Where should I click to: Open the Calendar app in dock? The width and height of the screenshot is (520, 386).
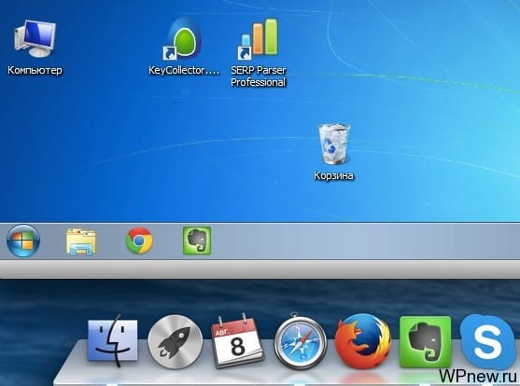click(237, 340)
